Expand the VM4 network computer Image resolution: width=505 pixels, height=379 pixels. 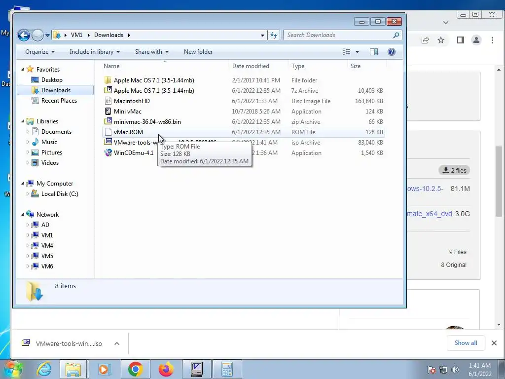[x=28, y=246]
